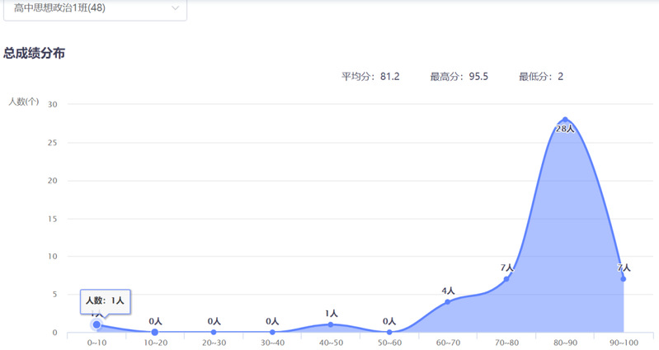659x350 pixels.
Task: Click the 60~70 label on the x-axis
Action: coord(448,343)
